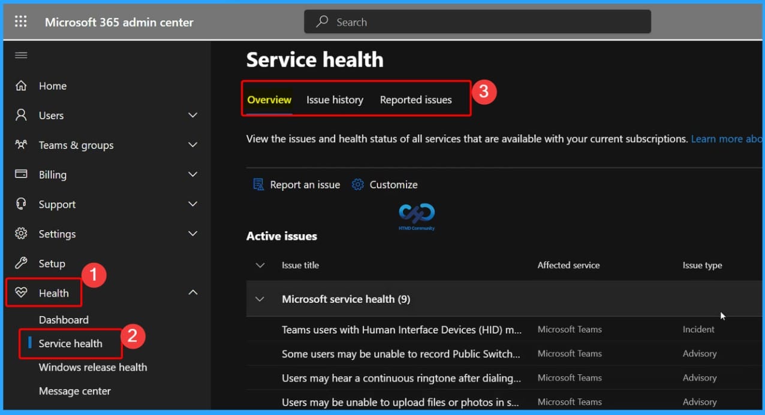Collapse the navigation menu hamburger icon
The width and height of the screenshot is (765, 415).
pos(21,55)
